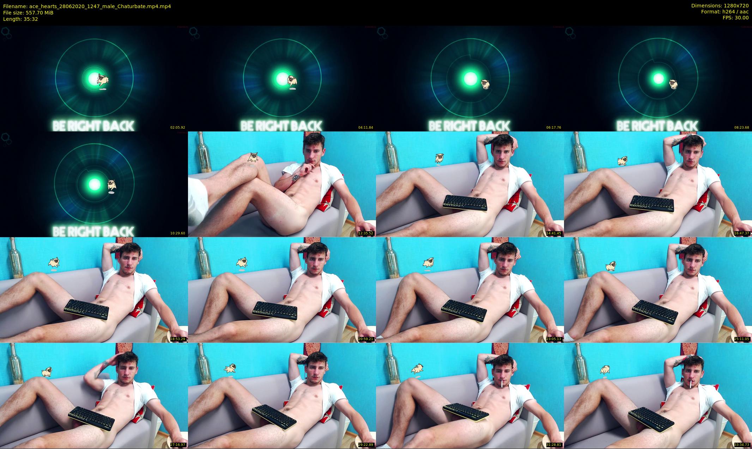
Task: Select the frame at 04:11.84
Action: coord(282,78)
